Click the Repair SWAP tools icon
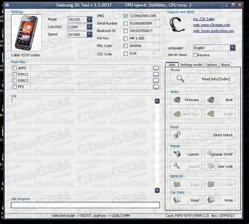 tap(210, 153)
